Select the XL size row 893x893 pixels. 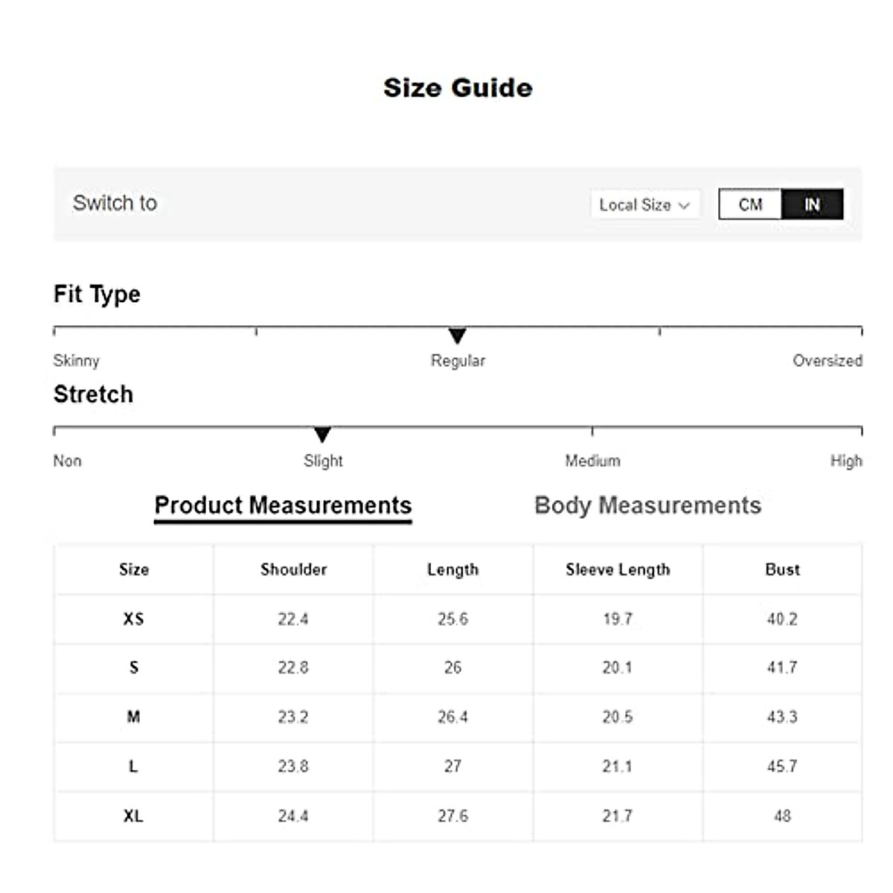tap(134, 816)
